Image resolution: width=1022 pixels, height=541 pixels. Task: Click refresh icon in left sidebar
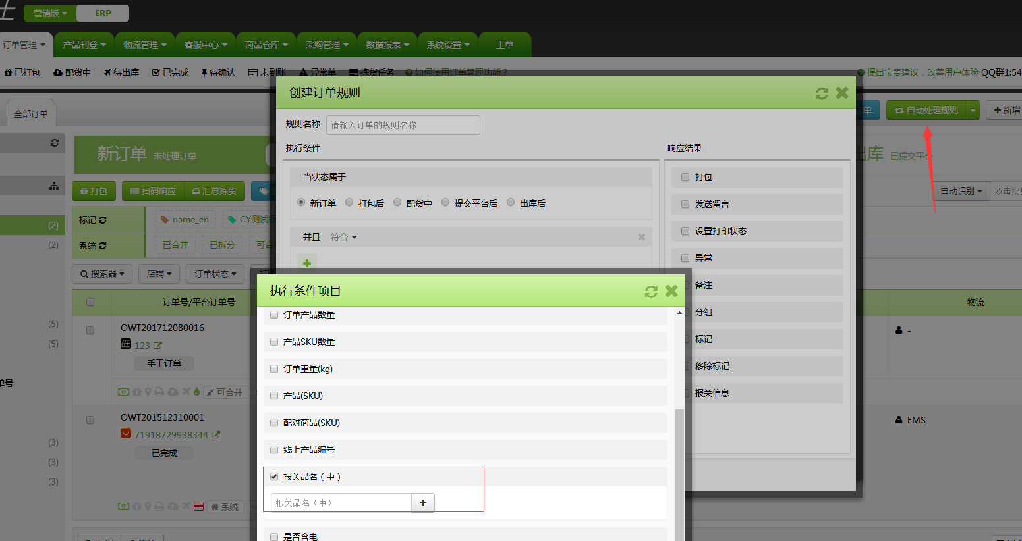(x=55, y=143)
